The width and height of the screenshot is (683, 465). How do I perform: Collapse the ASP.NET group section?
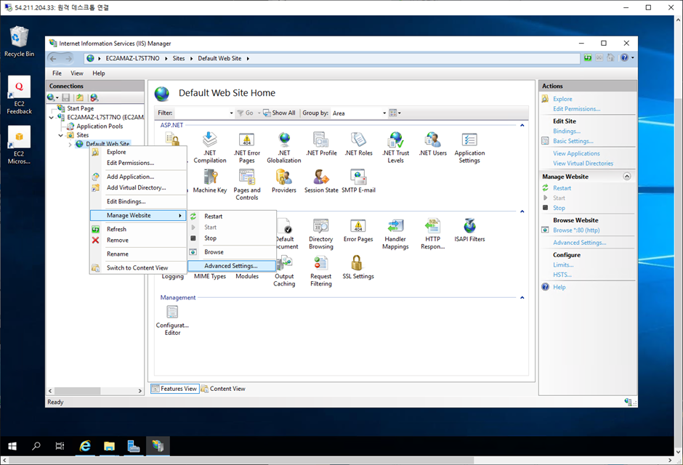522,126
